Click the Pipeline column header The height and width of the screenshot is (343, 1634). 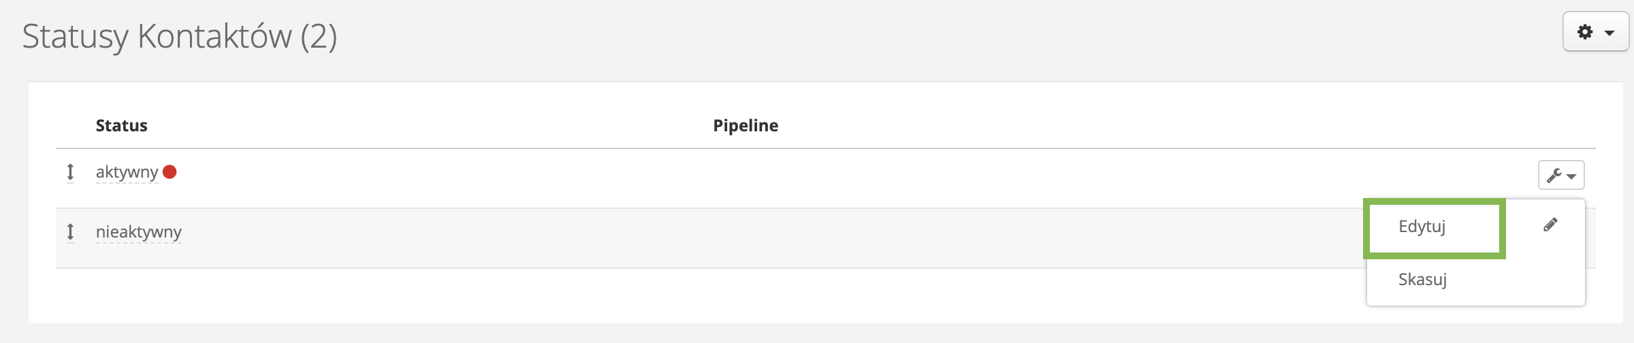click(746, 125)
